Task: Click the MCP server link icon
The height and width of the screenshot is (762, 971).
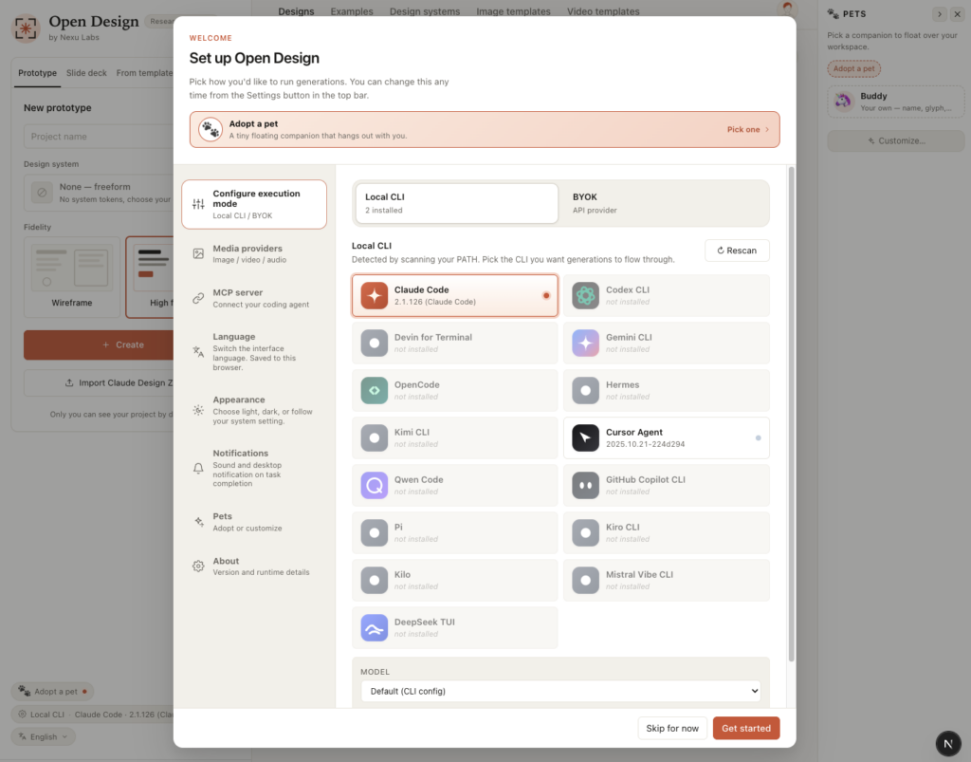Action: pyautogui.click(x=198, y=298)
